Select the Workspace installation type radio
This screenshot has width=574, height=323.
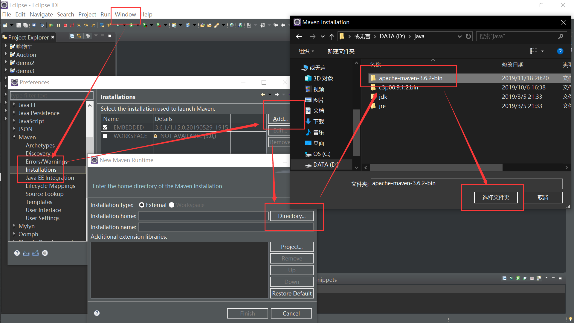172,205
